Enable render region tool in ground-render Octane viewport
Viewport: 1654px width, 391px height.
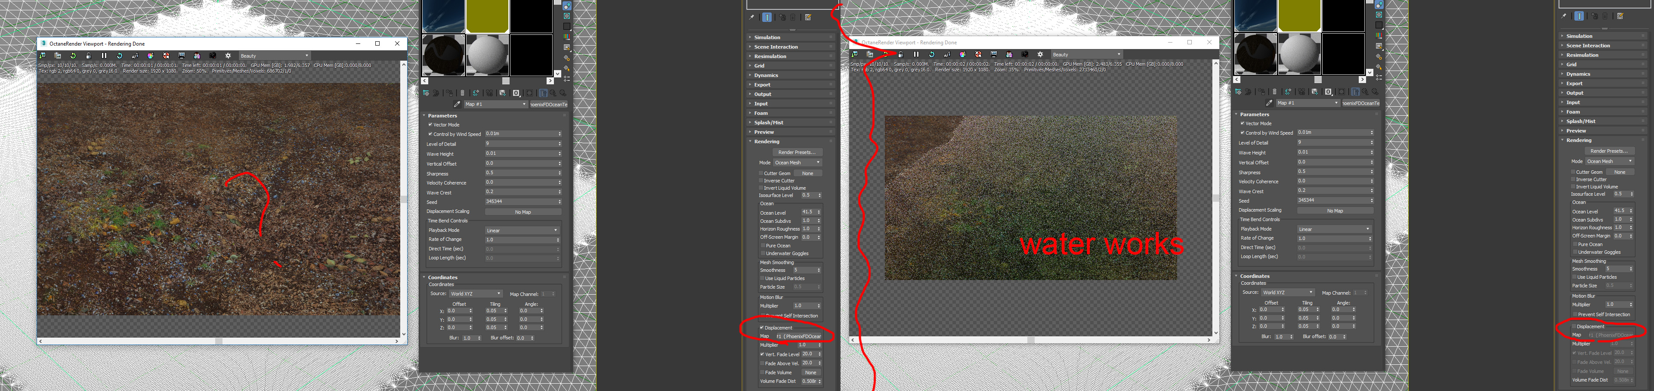coord(182,56)
